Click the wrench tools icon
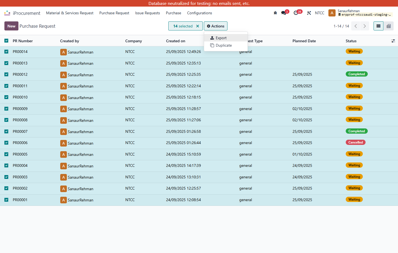 coord(309,13)
